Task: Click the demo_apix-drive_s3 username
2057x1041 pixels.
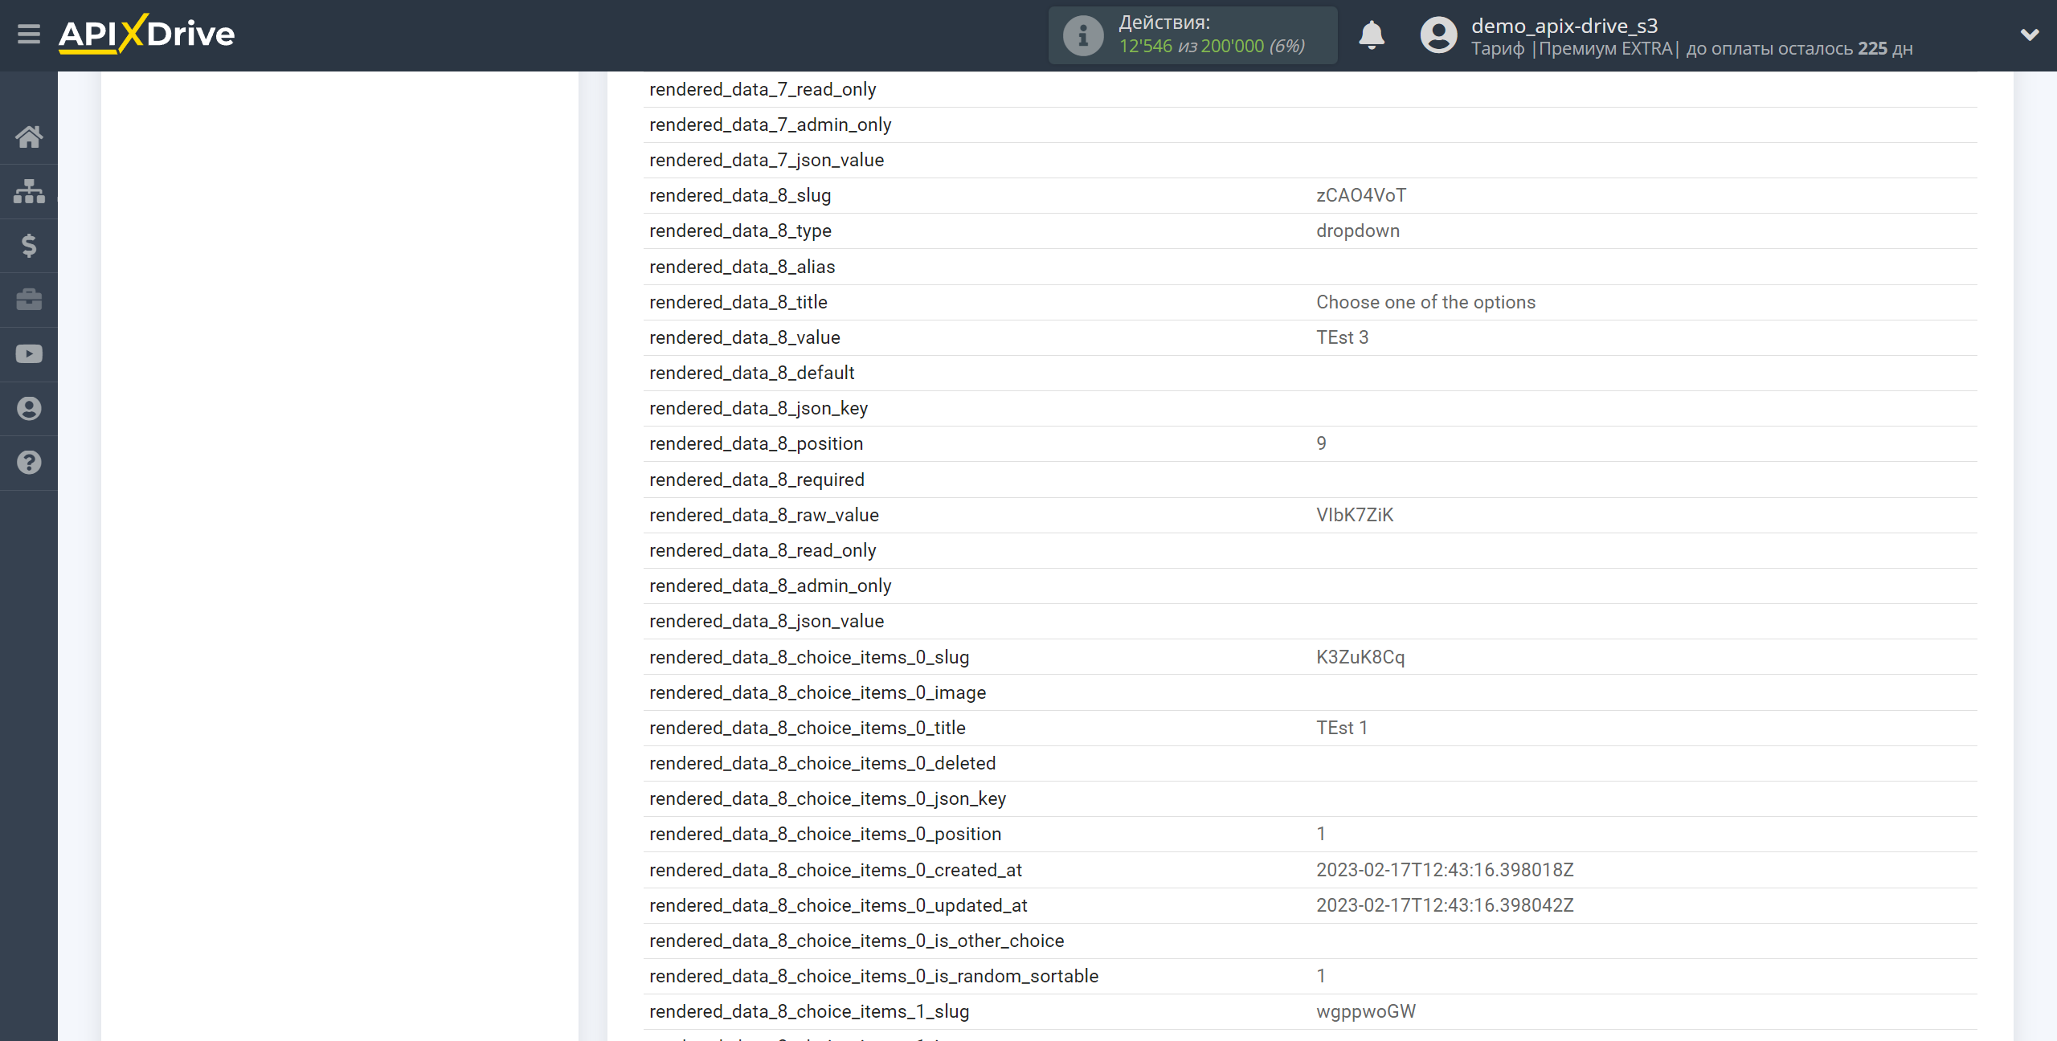Action: [x=1564, y=26]
